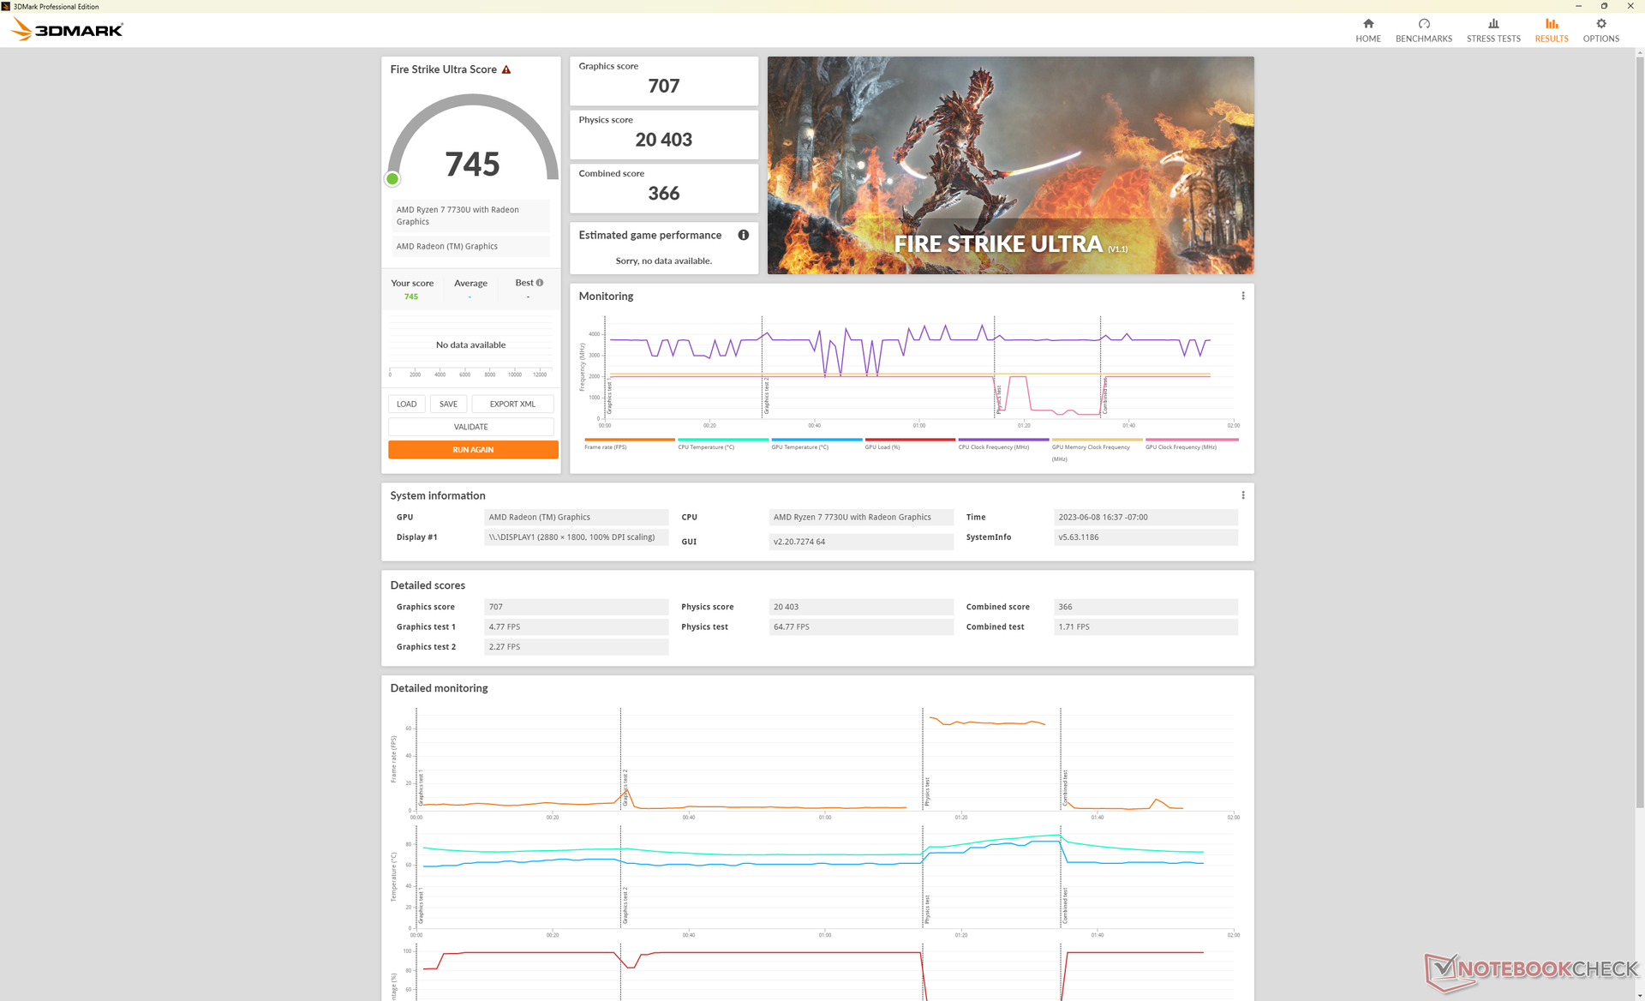Image resolution: width=1645 pixels, height=1001 pixels.
Task: Go to Stress Tests section
Action: click(1492, 30)
